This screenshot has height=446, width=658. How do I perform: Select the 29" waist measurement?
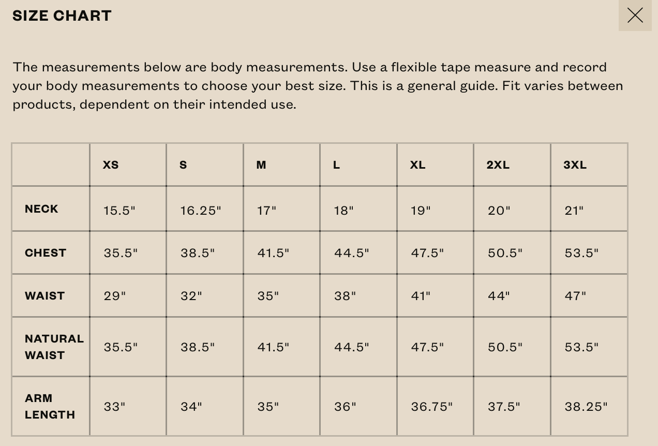pyautogui.click(x=114, y=296)
